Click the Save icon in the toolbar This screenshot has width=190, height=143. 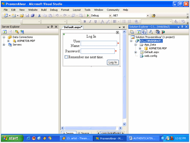point(27,15)
